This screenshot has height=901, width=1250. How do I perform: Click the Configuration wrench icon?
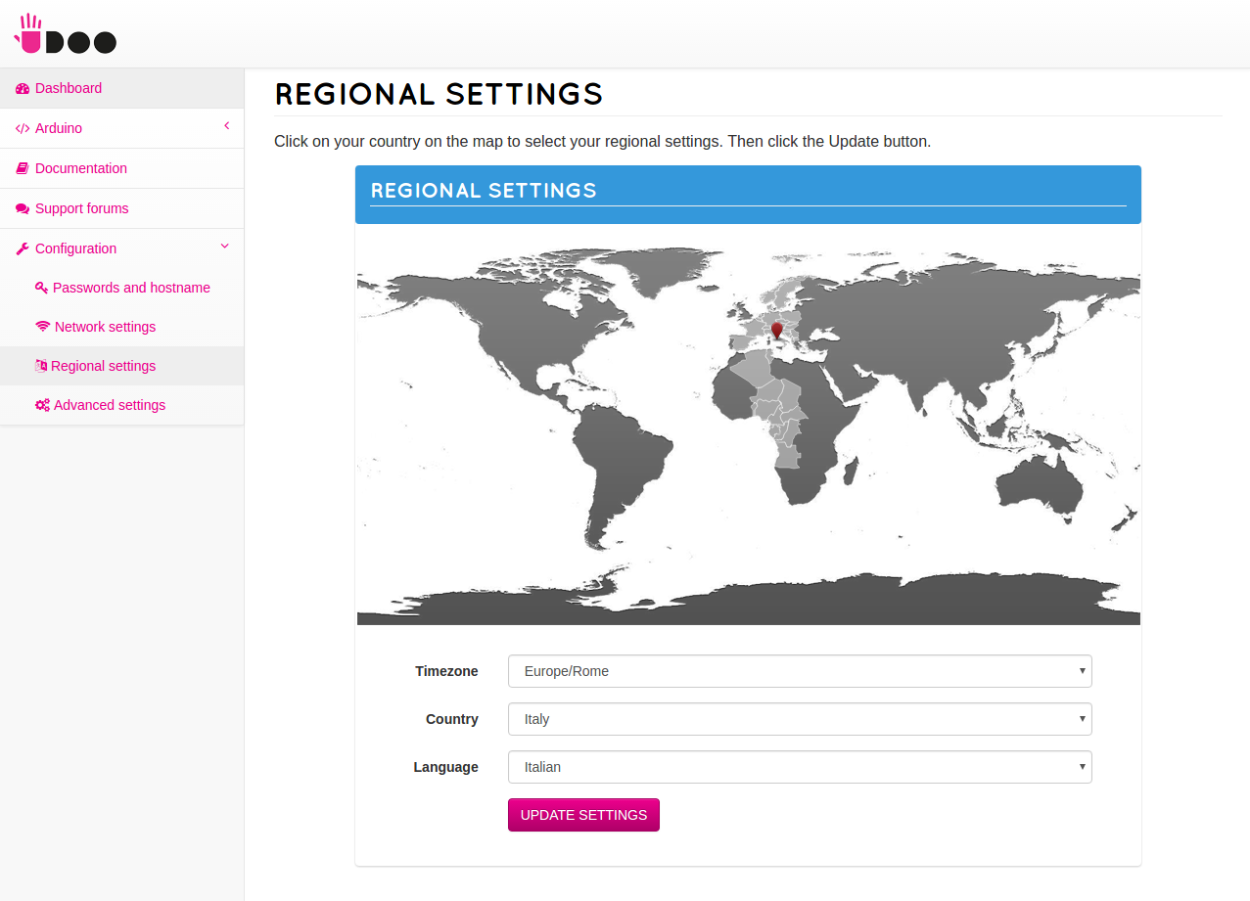click(23, 248)
